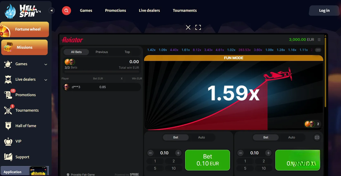This screenshot has width=341, height=176.
Task: Select the Previous bets tab
Action: tap(102, 52)
